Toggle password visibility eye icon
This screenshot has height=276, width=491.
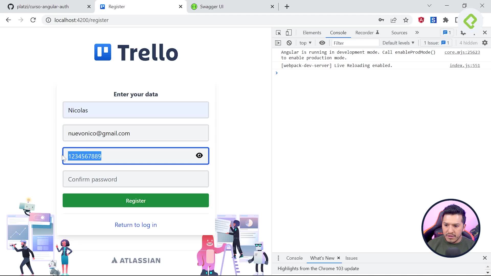coord(199,155)
